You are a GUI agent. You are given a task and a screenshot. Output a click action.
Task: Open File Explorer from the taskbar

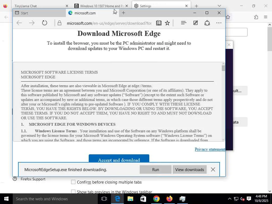pos(130,199)
